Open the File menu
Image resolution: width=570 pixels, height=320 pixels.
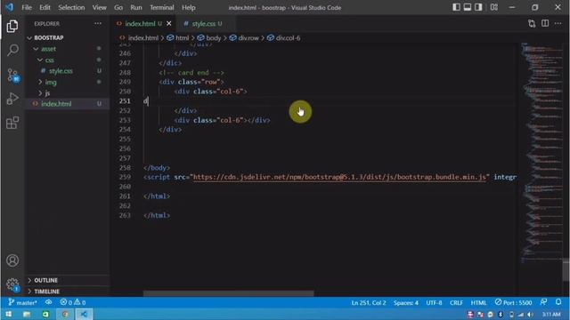(x=27, y=8)
